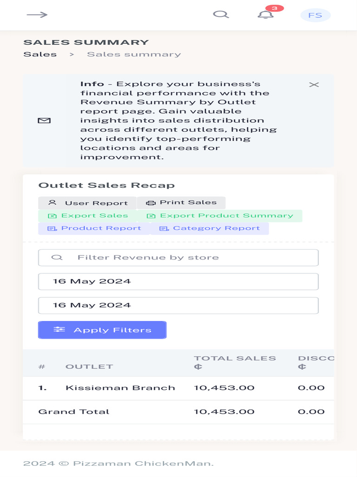Click the envelope icon in Info alert
The width and height of the screenshot is (357, 477).
tap(44, 121)
